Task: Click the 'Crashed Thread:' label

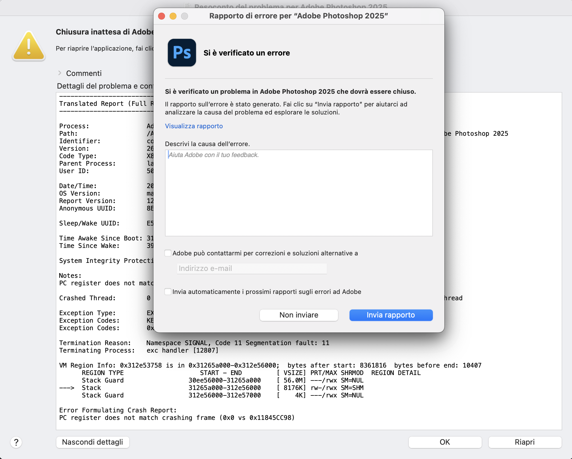Action: (87, 298)
